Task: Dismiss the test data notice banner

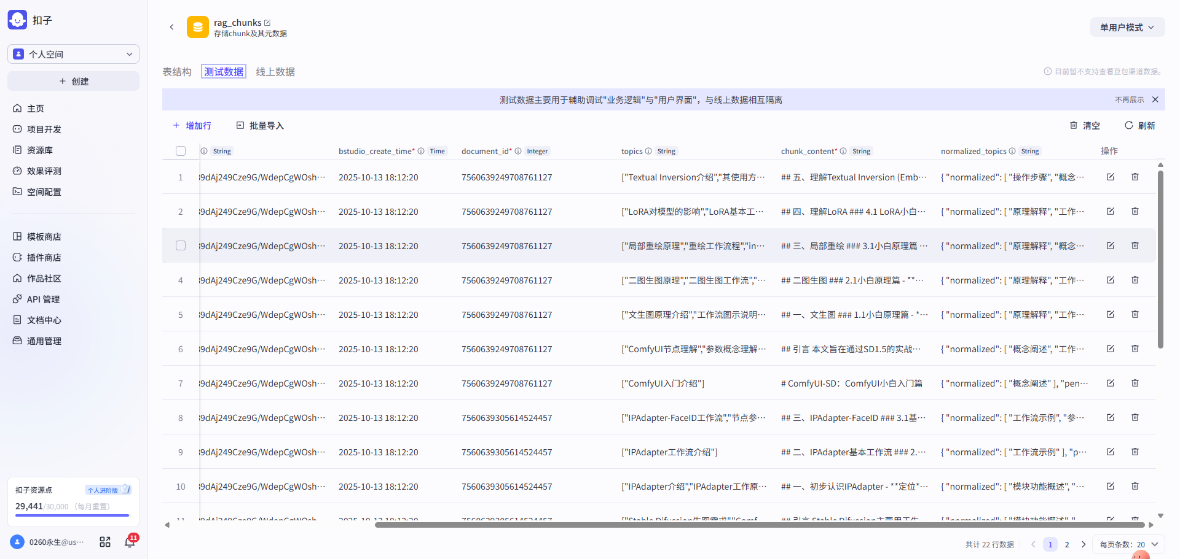Action: pos(1155,99)
